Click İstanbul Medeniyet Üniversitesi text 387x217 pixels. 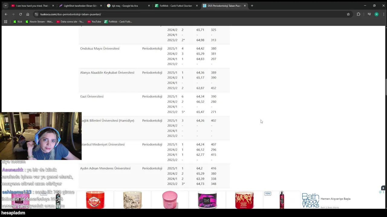[x=103, y=144]
